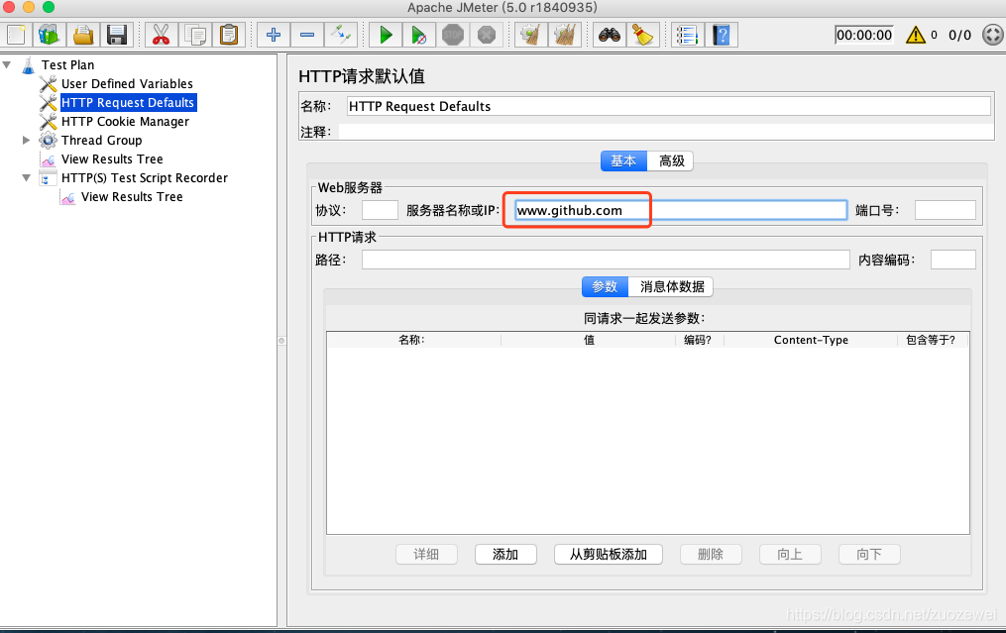1006x633 pixels.
Task: Collapse the Test Plan tree node
Action: [8, 64]
